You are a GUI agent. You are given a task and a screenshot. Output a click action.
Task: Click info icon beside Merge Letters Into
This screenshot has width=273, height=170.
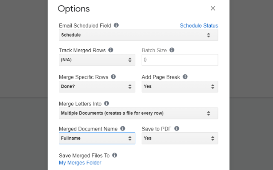107,103
